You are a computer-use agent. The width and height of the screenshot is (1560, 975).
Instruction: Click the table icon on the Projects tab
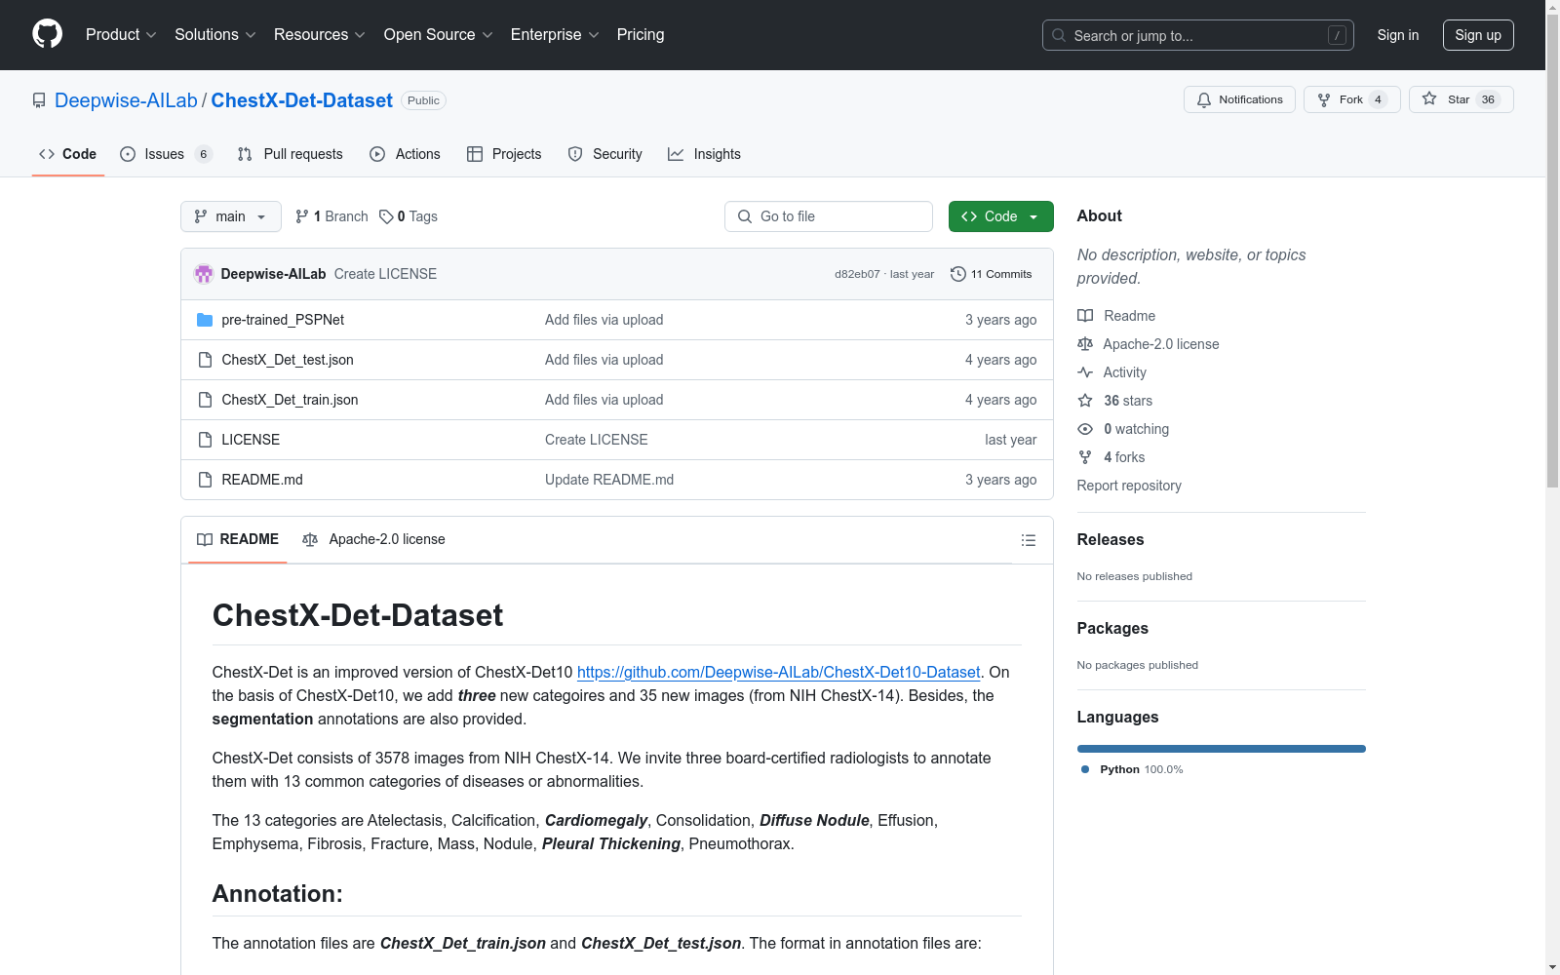[x=475, y=154]
